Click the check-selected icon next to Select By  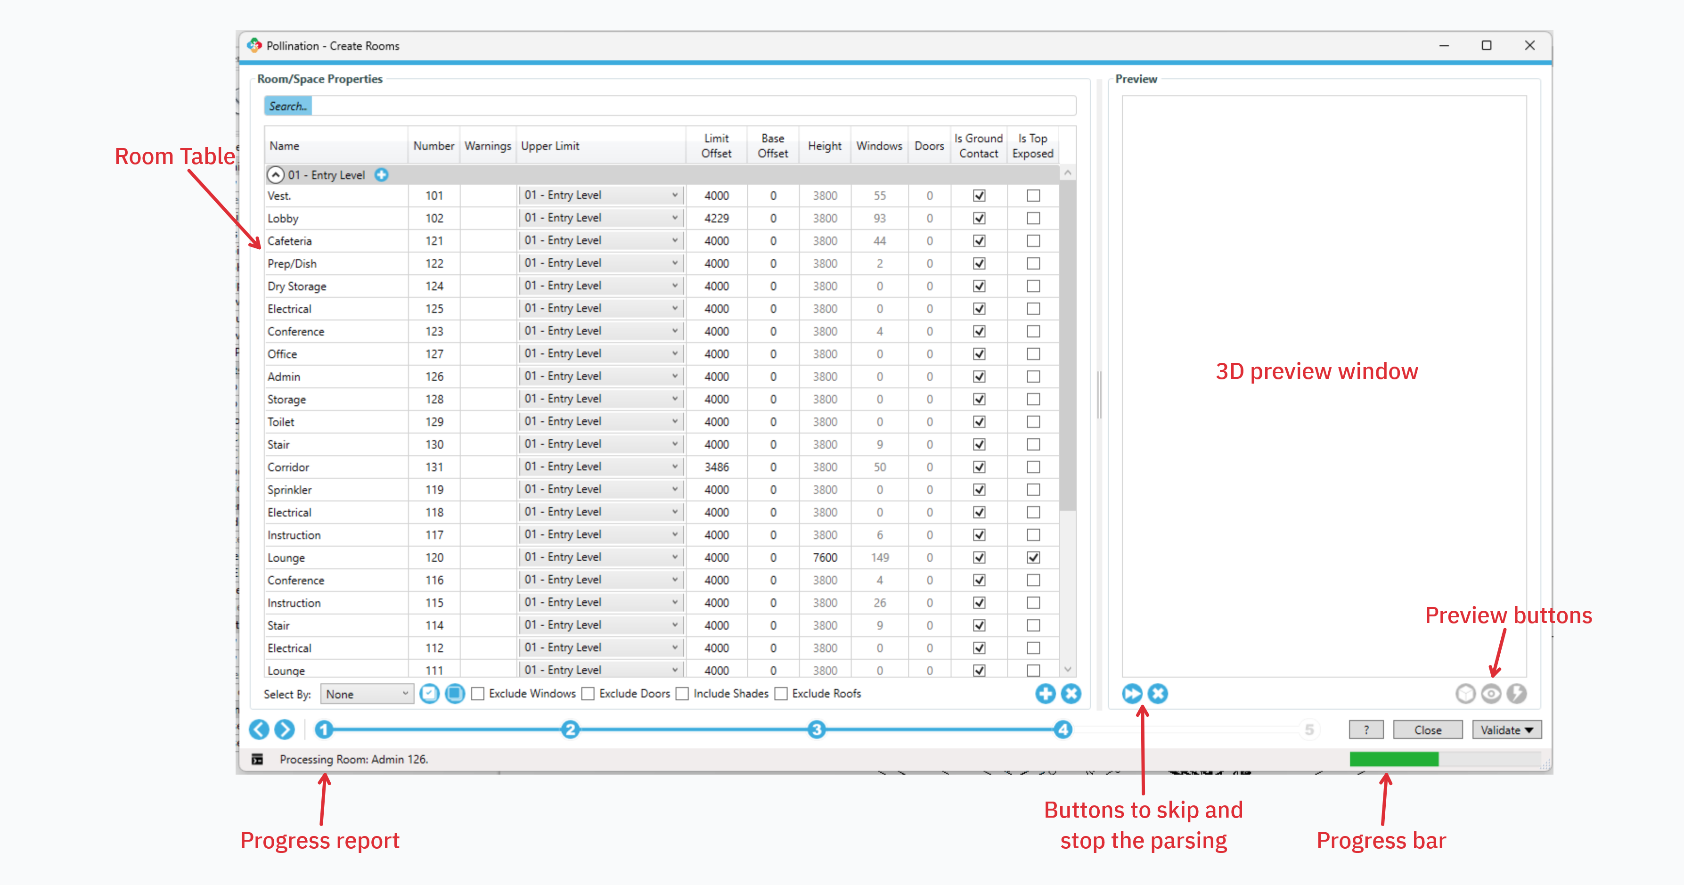point(430,694)
